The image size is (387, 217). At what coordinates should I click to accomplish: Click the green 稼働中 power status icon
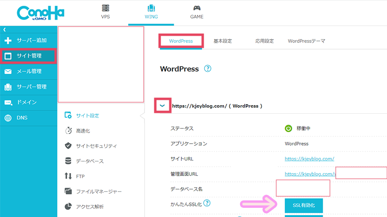288,128
